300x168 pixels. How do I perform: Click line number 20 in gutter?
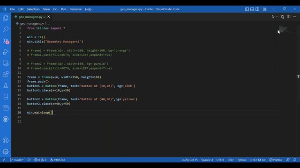pos(19,112)
